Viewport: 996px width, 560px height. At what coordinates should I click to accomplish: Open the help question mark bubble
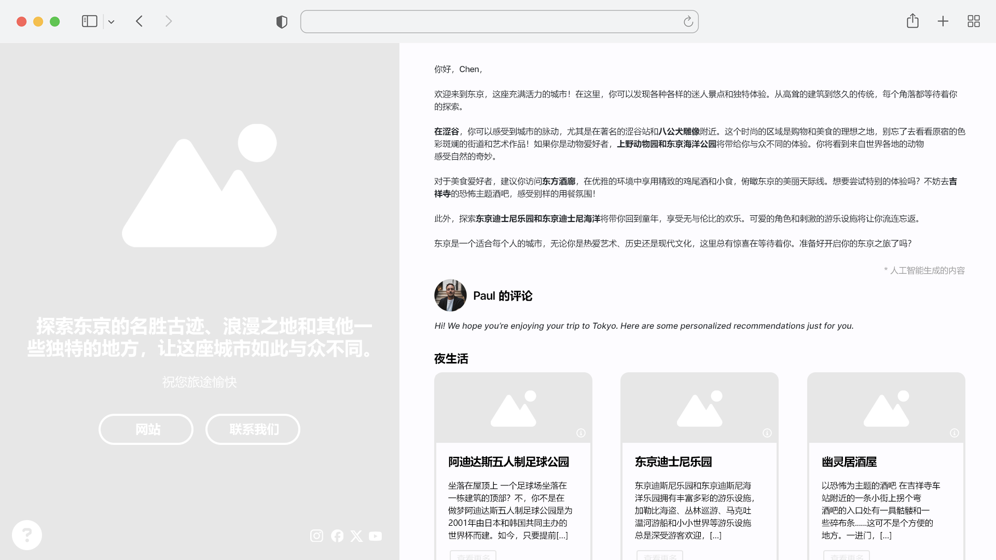pyautogui.click(x=27, y=535)
